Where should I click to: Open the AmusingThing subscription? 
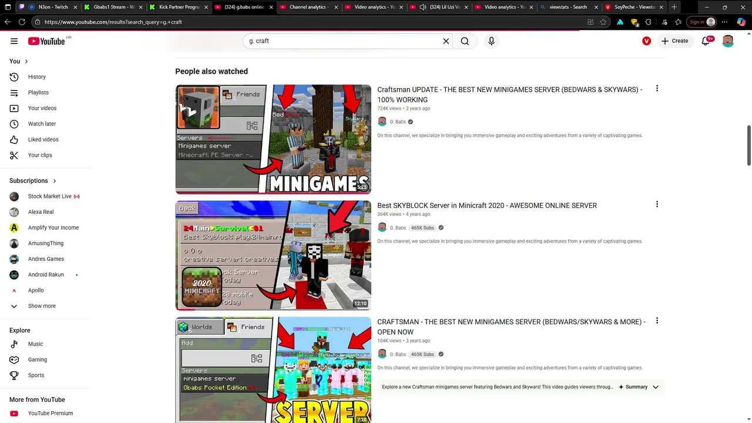pyautogui.click(x=45, y=243)
